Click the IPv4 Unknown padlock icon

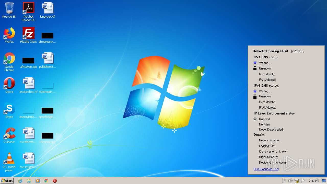255,68
